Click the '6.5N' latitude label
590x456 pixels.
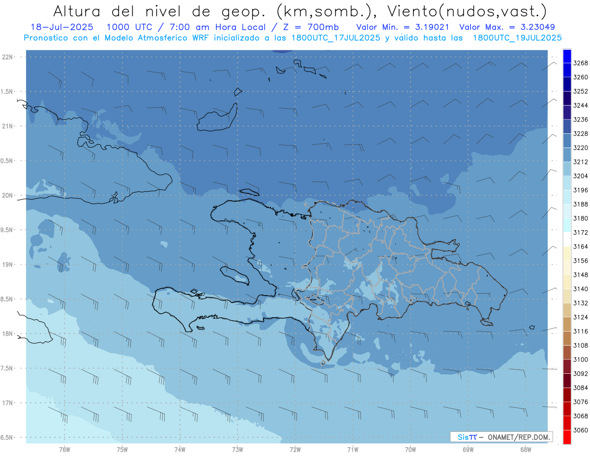click(7, 437)
